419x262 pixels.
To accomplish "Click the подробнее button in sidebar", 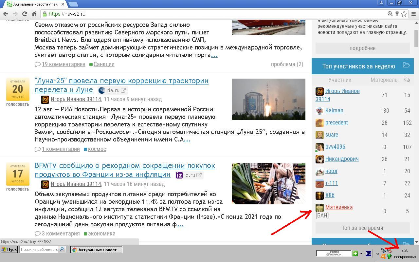I will coord(362,48).
